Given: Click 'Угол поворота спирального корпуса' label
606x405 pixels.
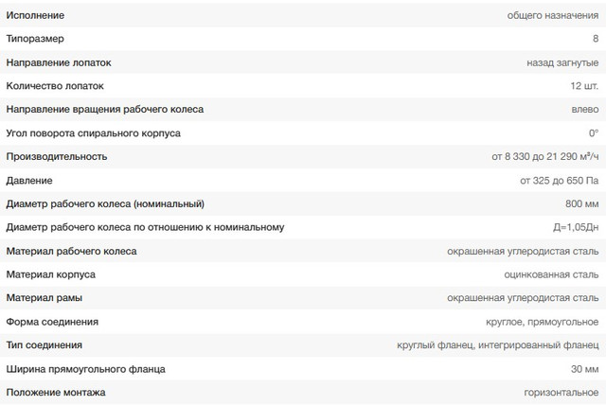Looking at the screenshot, I should coord(93,133).
